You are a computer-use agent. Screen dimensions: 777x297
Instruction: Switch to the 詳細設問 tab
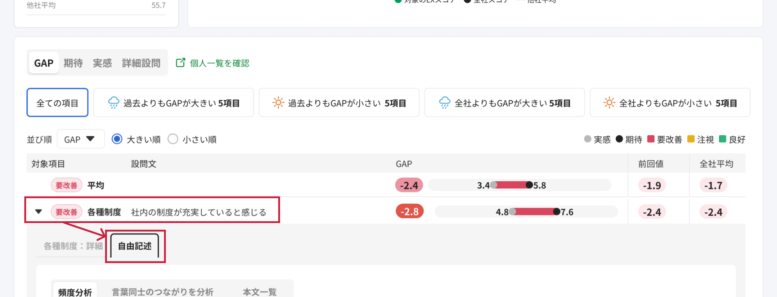(141, 63)
